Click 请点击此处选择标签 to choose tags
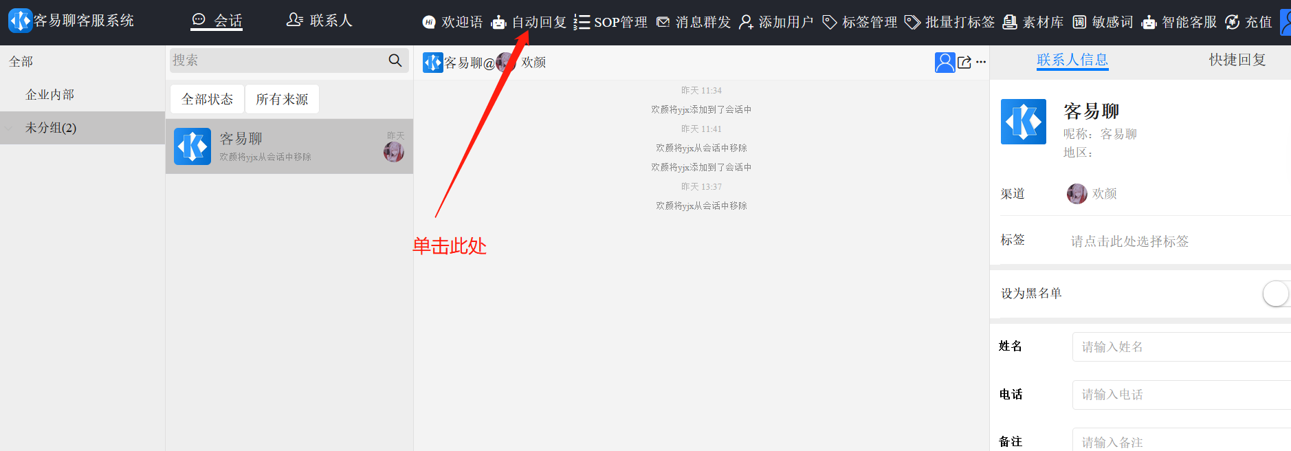Screen dimensions: 1291x451 [x=1130, y=241]
